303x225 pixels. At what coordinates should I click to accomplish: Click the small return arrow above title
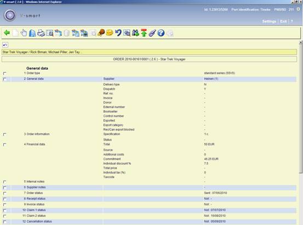5,45
